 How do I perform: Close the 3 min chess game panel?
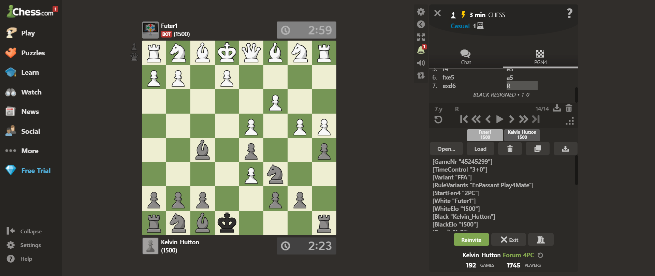pyautogui.click(x=437, y=13)
